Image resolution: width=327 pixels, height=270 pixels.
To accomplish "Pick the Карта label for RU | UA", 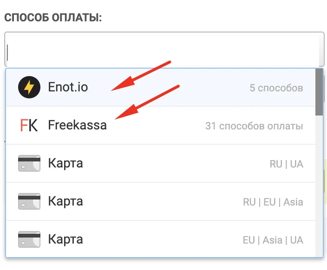I will coord(65,164).
